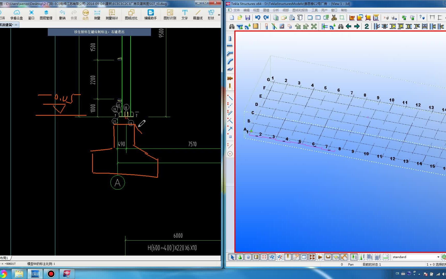Click the 画直线 draw line tool
The height and width of the screenshot is (279, 446).
pos(198,15)
